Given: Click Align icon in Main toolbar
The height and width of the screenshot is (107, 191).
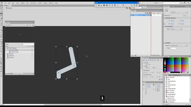Looking at the screenshot, I should pos(137,5).
